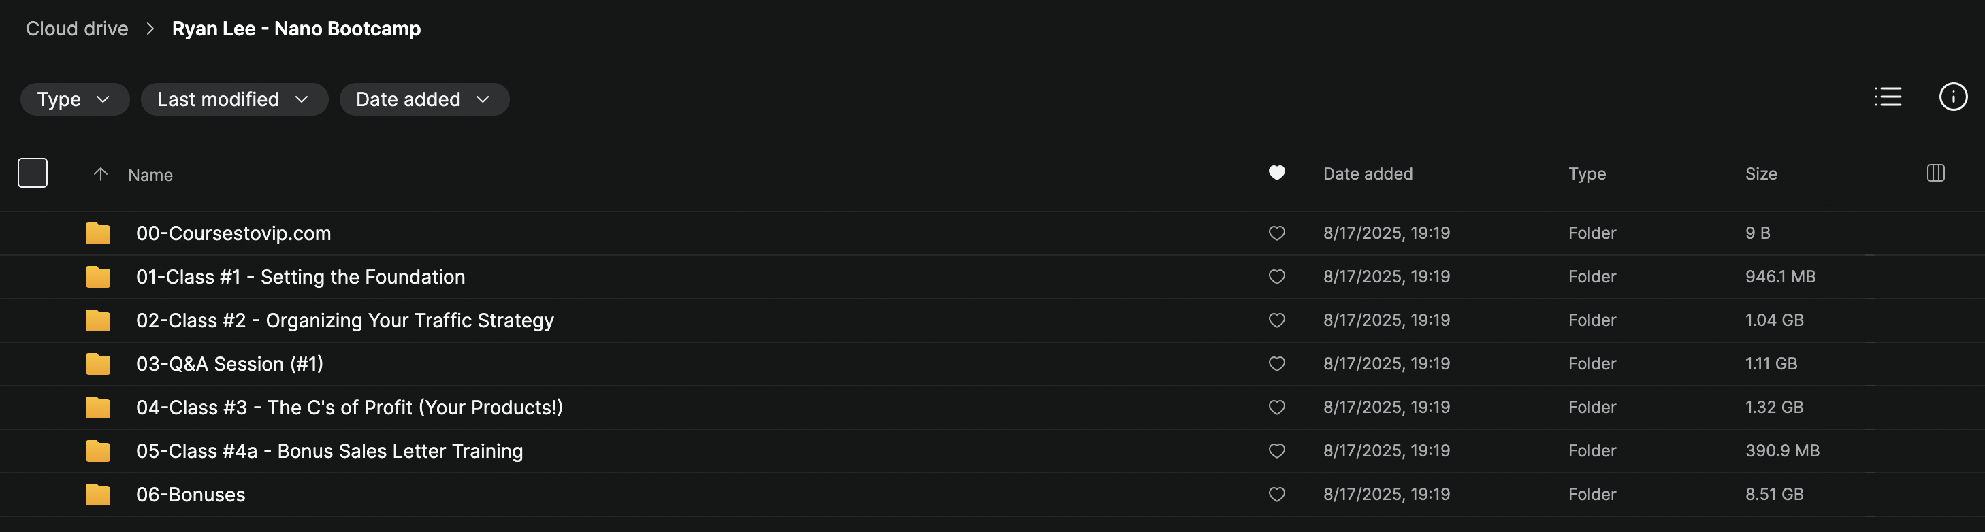Click the favorites heart column header
Screen dimensions: 1985x532
1276,173
